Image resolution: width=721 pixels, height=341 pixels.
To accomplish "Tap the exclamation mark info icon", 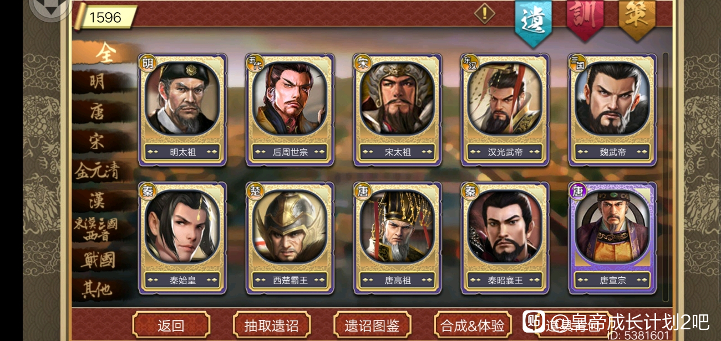I will 484,13.
